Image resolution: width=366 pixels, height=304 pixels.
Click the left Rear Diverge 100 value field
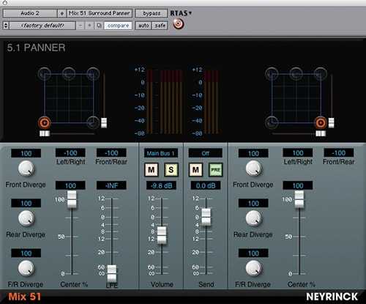(x=26, y=203)
